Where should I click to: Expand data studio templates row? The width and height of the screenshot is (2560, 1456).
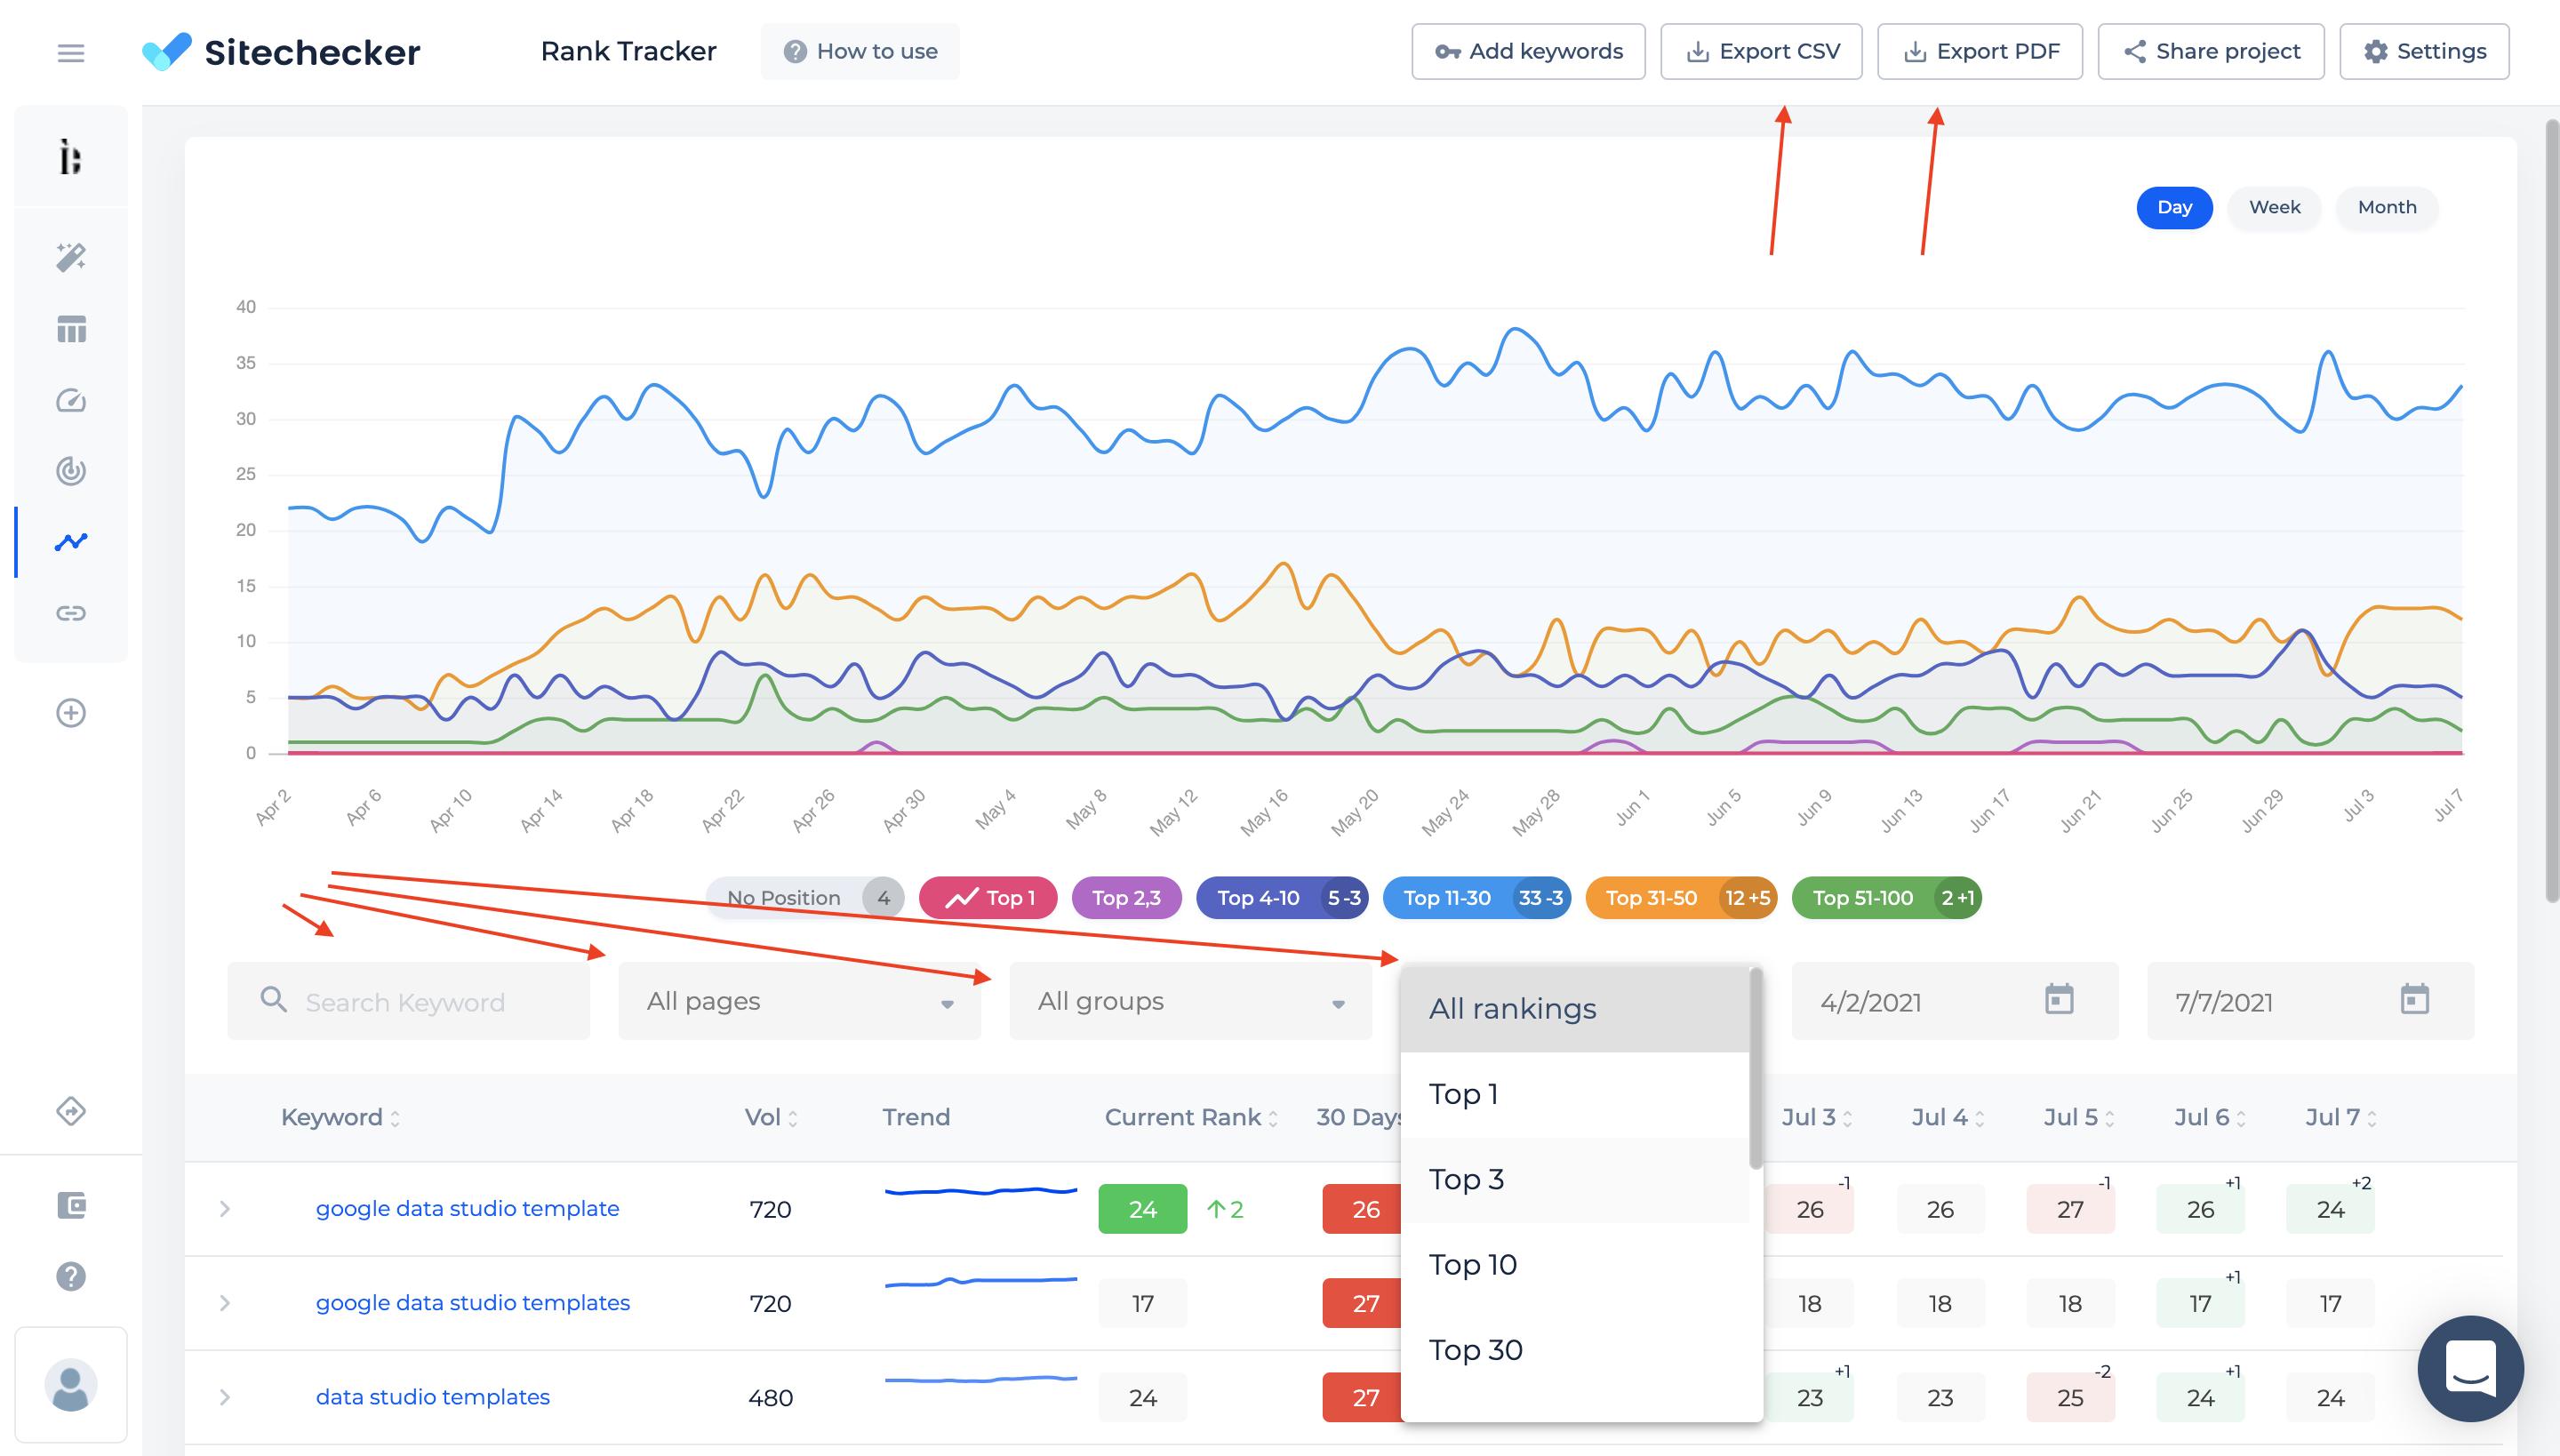click(225, 1397)
